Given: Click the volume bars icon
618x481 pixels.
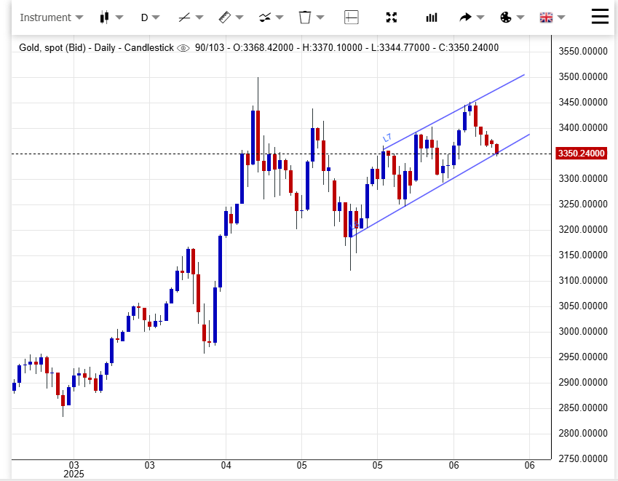Looking at the screenshot, I should coord(432,17).
